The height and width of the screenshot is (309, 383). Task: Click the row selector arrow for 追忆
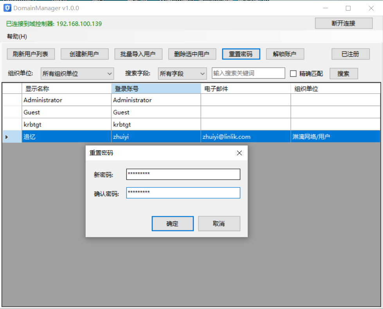pos(12,137)
